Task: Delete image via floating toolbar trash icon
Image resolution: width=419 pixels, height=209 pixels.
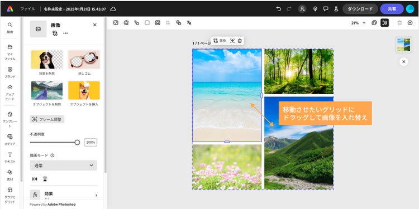Action: (240, 41)
